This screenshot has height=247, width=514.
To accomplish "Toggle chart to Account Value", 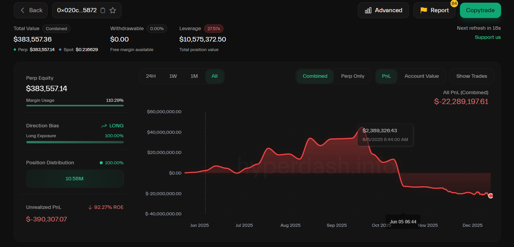I will (x=421, y=76).
